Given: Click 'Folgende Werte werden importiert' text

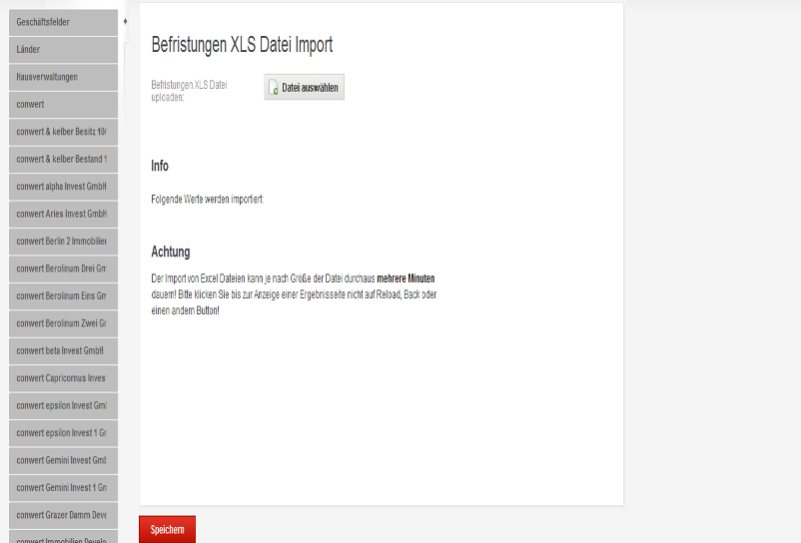Looking at the screenshot, I should pyautogui.click(x=208, y=199).
